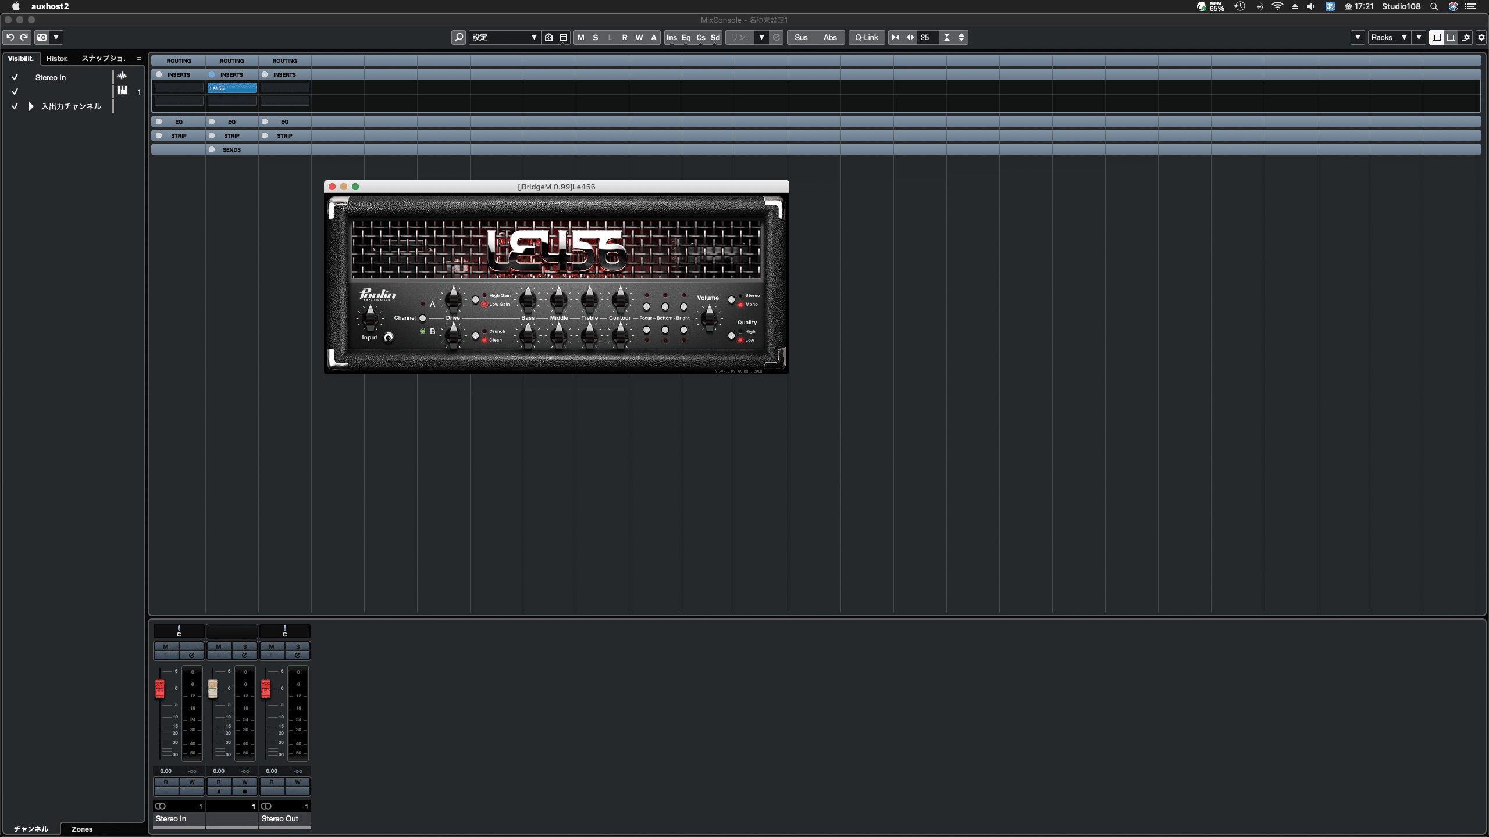Toggle the W write automation icon
The height and width of the screenshot is (837, 1489).
[639, 37]
